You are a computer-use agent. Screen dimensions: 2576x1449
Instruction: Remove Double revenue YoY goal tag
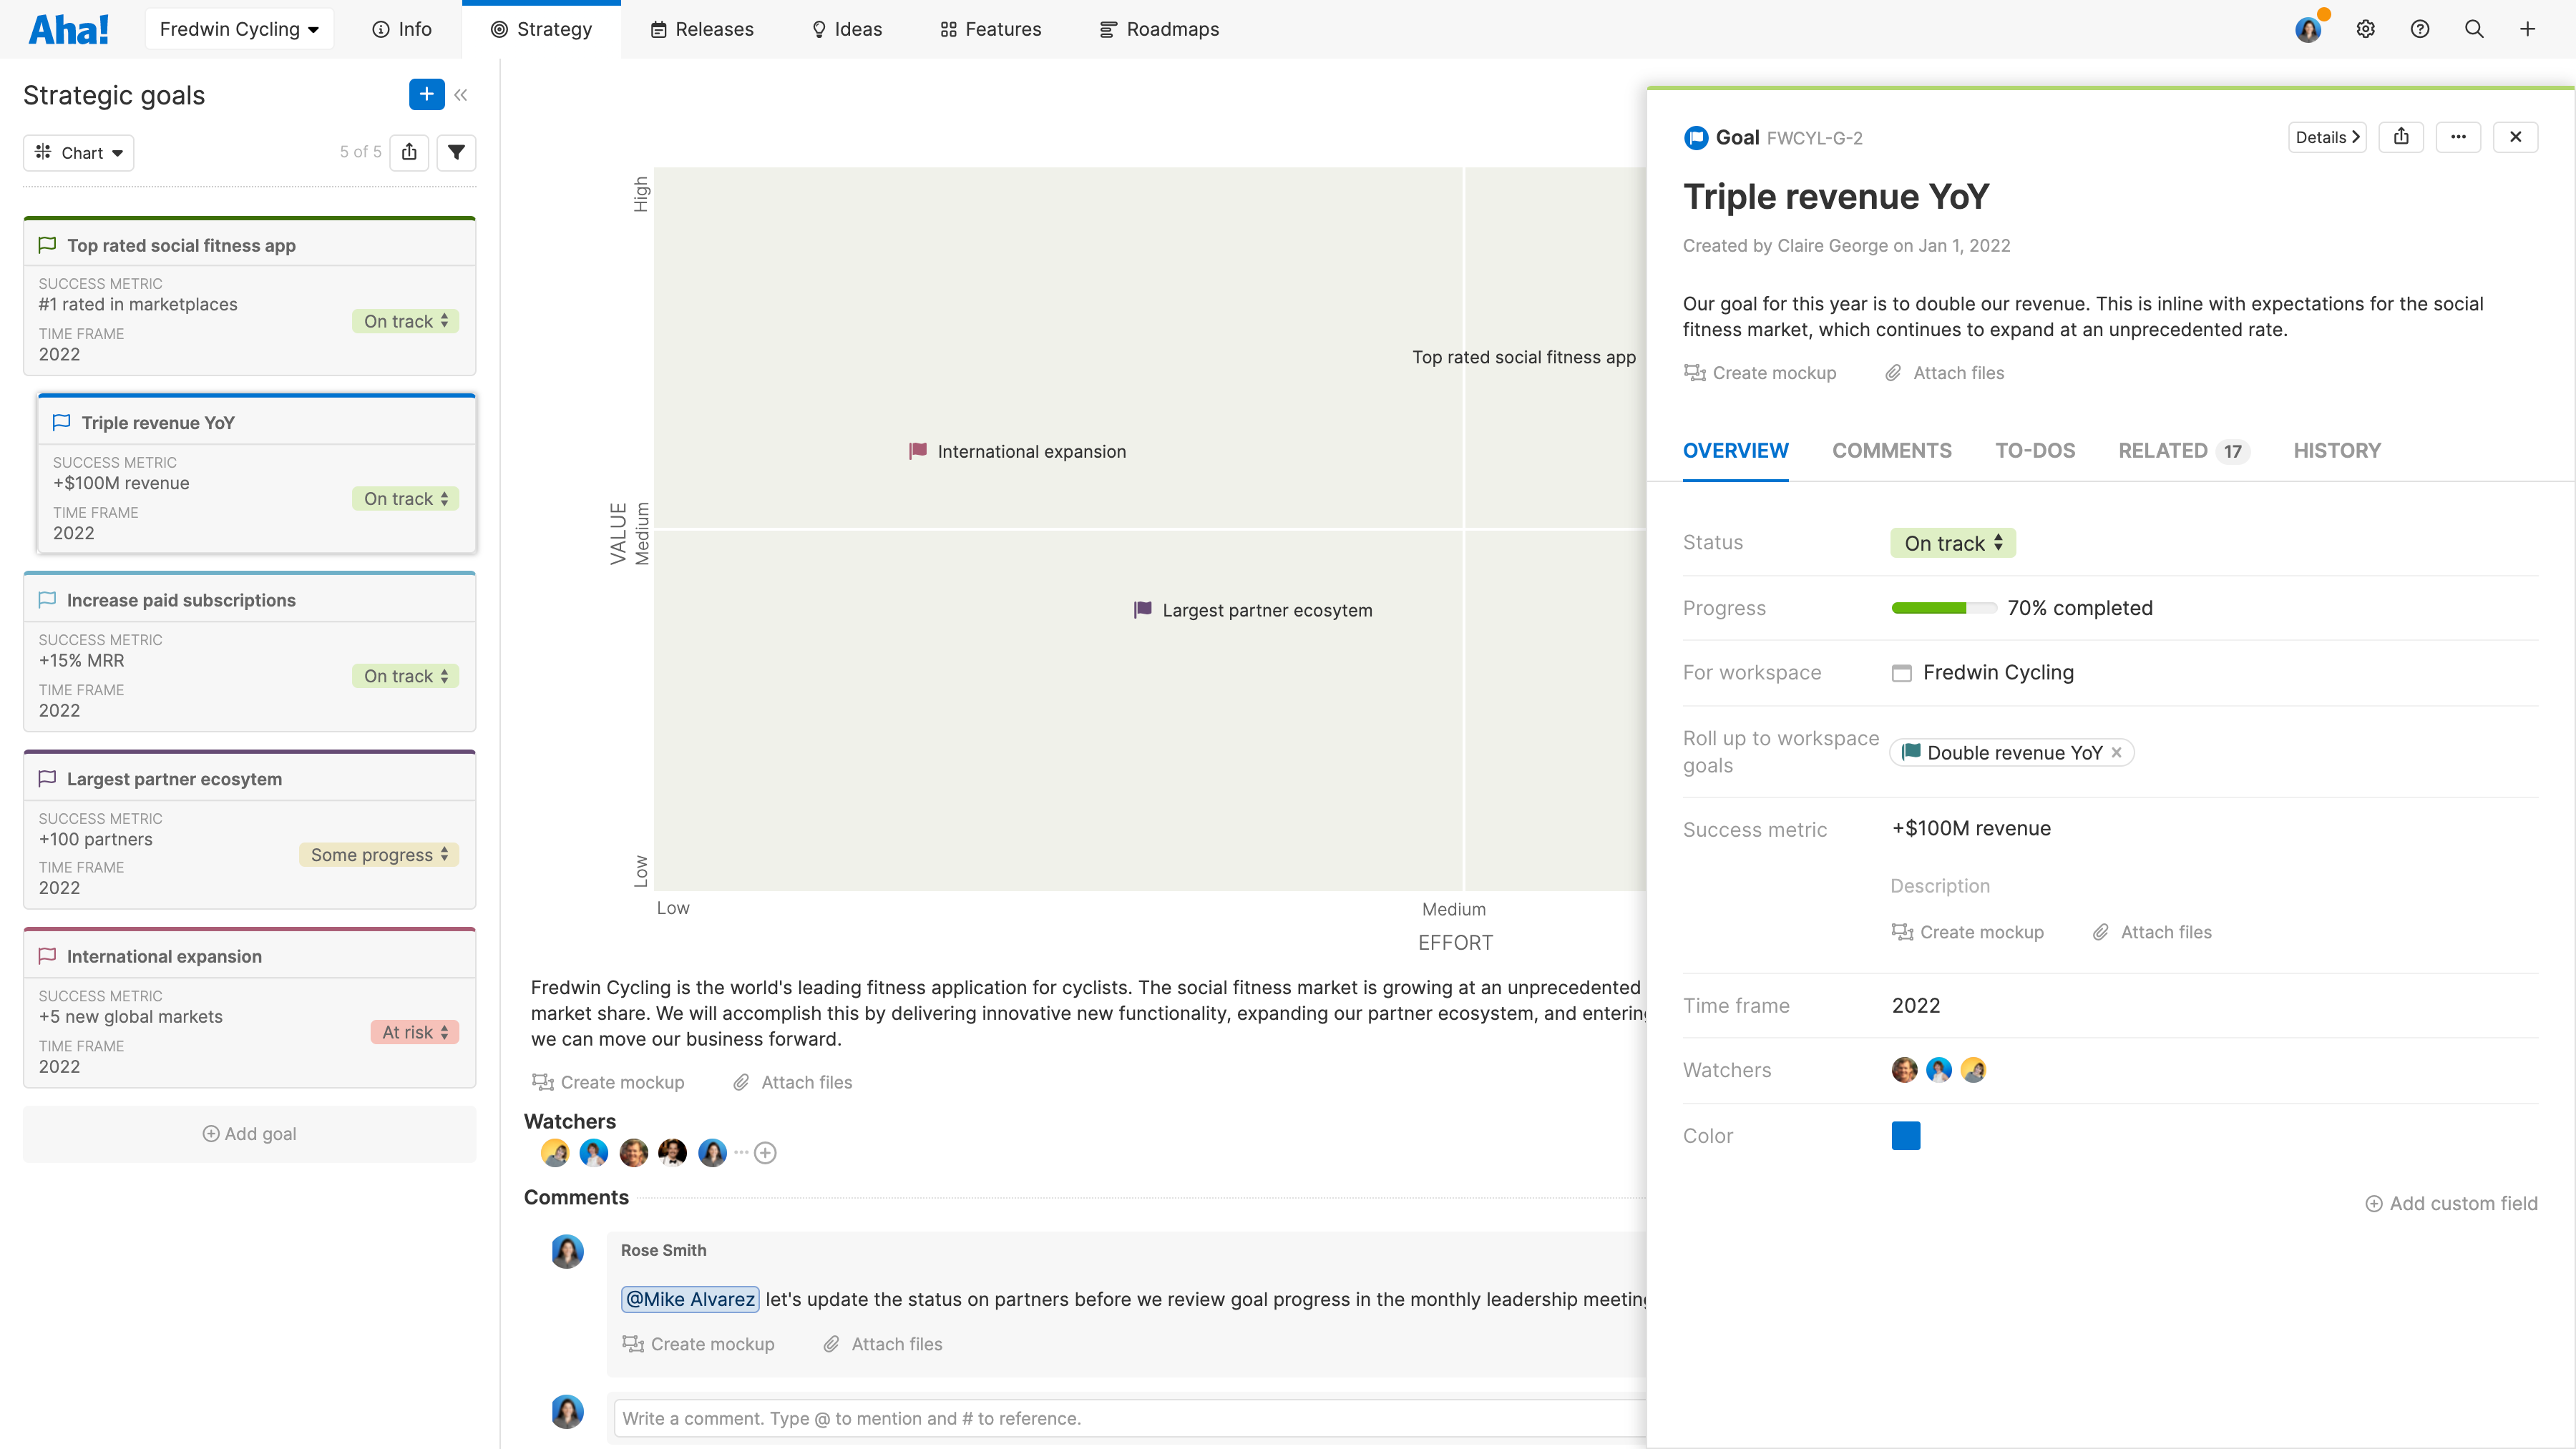click(x=2116, y=752)
